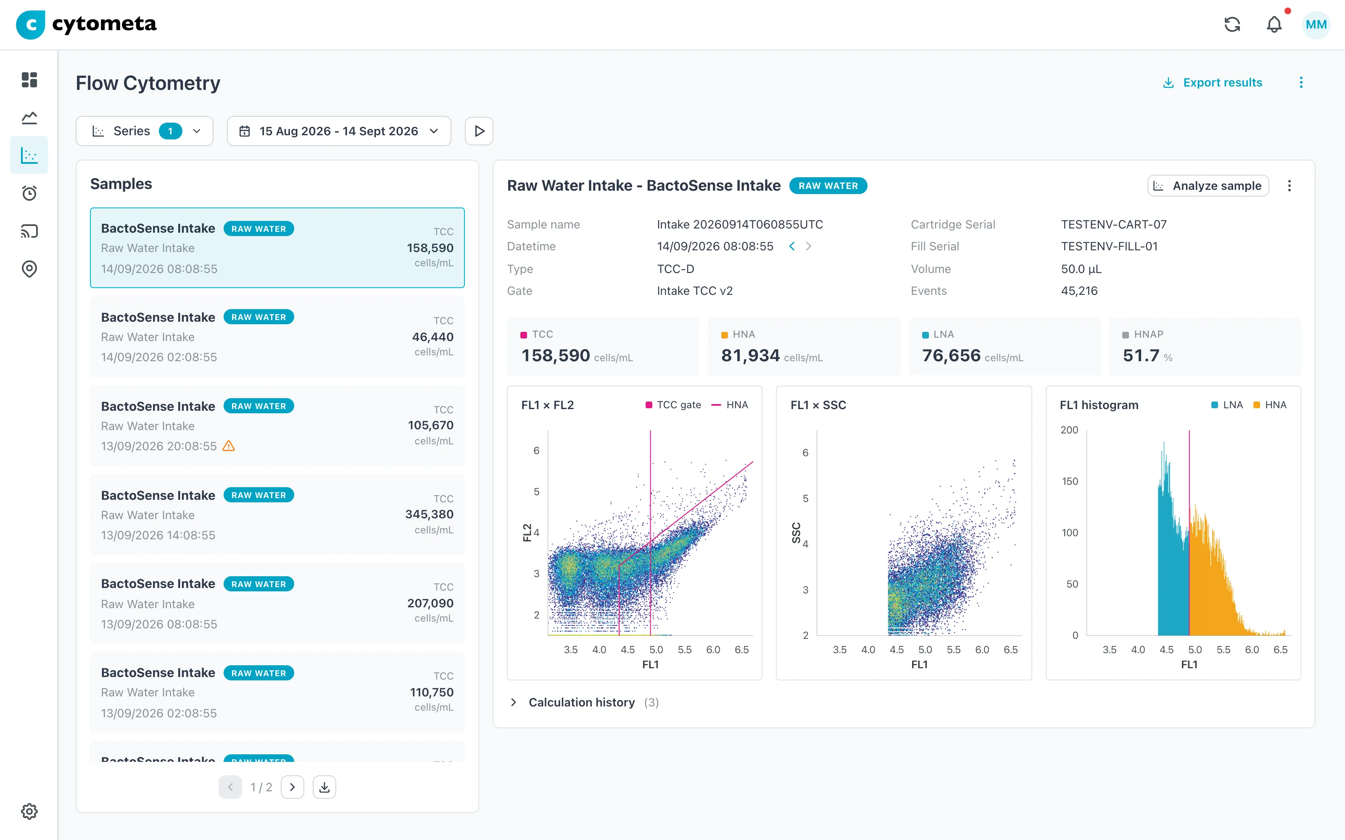Click the cytometa logo

pyautogui.click(x=87, y=24)
